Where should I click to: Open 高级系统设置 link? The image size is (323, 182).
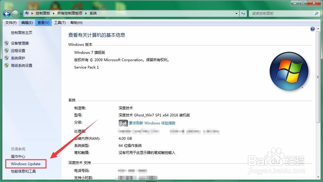[22, 66]
